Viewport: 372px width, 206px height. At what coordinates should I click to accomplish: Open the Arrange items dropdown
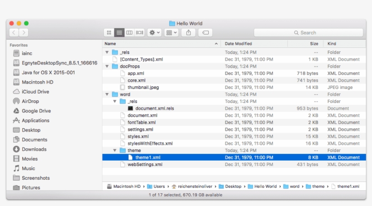tap(171, 33)
